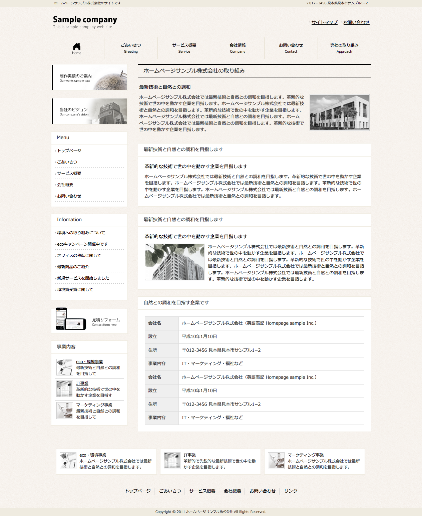The height and width of the screenshot is (516, 422).
Task: Select お問い合わせ in the sidebar Menu
Action: click(69, 196)
